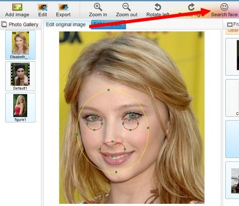
Task: Click the bottom handle of yellow face oval
Action: tap(116, 172)
